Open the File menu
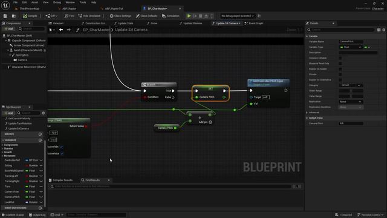 pyautogui.click(x=15, y=2)
